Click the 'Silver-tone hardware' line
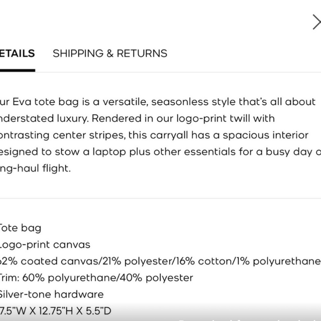The image size is (321, 321). (x=52, y=295)
